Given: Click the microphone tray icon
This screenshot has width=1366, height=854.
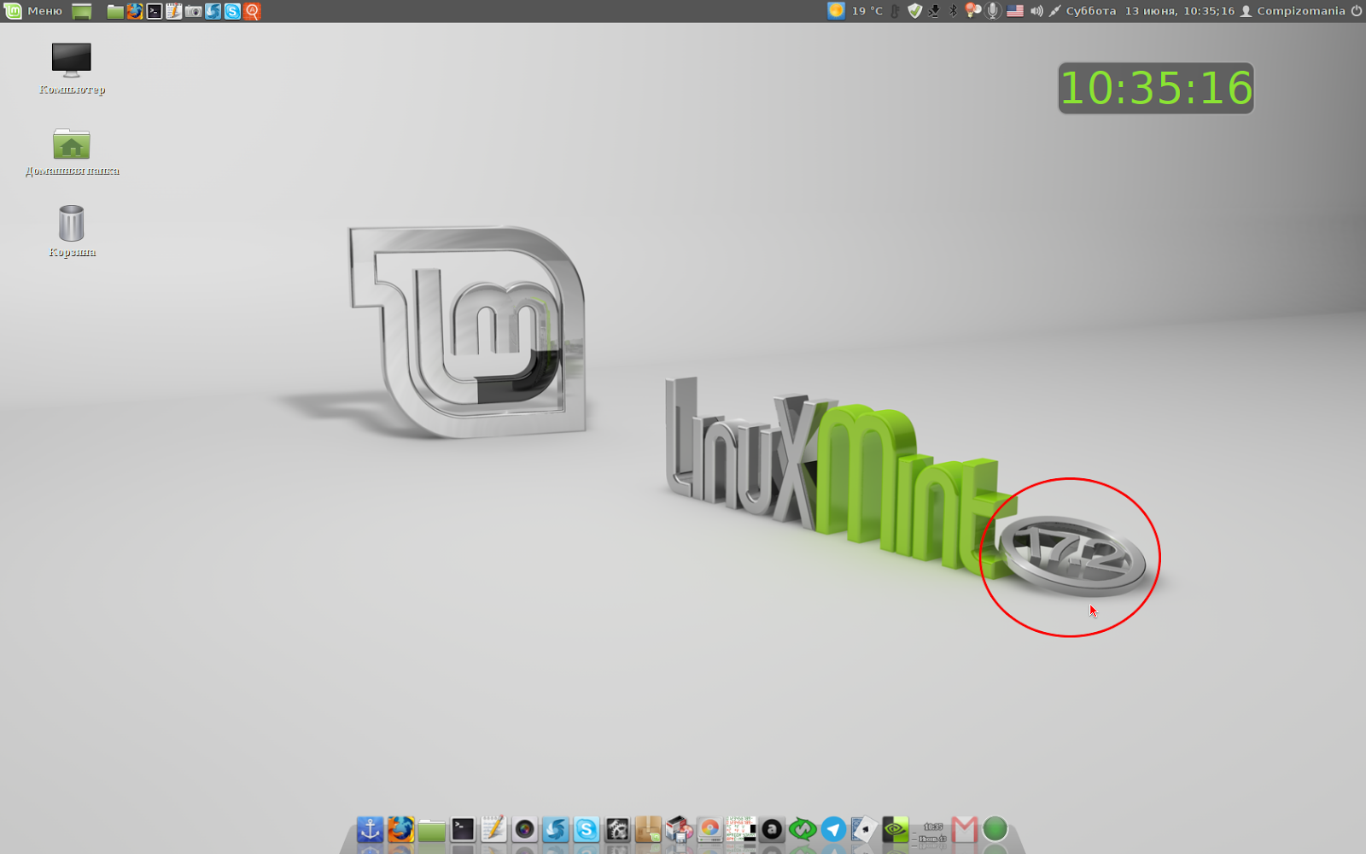Looking at the screenshot, I should [993, 11].
